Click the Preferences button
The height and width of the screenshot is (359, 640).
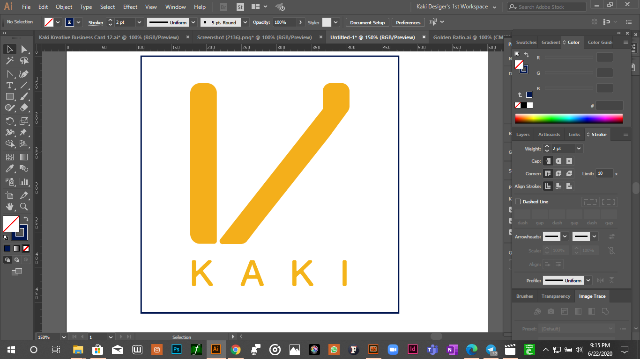tap(408, 22)
